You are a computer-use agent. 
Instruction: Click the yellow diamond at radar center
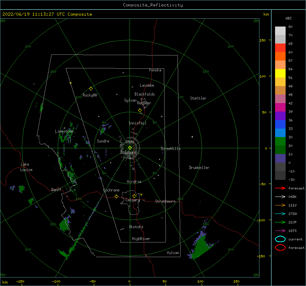[x=130, y=148]
